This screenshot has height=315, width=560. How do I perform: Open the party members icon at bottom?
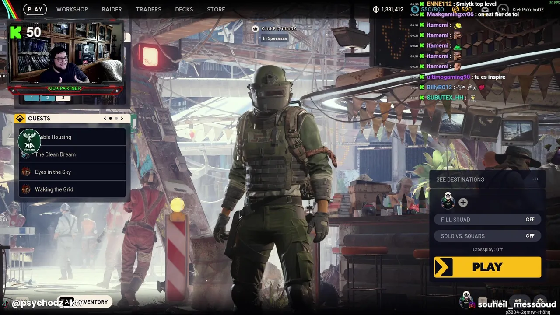pyautogui.click(x=520, y=302)
